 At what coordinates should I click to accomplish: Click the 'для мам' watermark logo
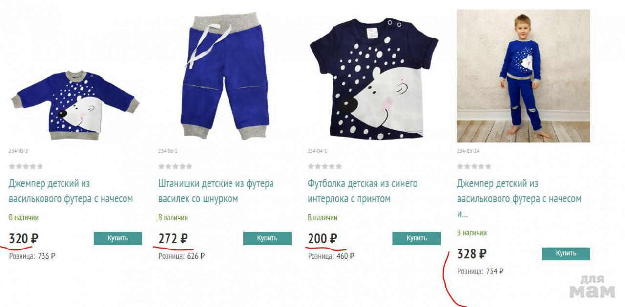coord(592,287)
